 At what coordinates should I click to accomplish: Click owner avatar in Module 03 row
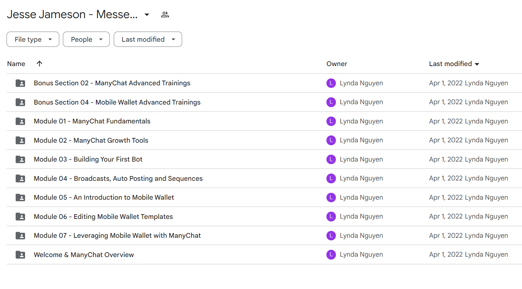(x=331, y=159)
